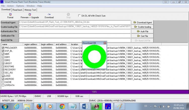The width and height of the screenshot is (189, 110).
Task: Enable DA DL All With Check Sum
Action: [79, 16]
